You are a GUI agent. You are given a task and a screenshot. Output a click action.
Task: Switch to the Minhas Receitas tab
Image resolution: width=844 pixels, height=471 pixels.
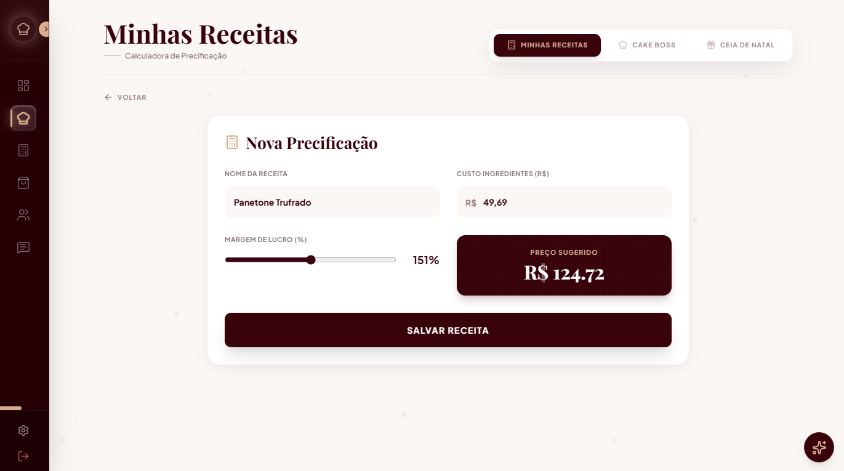[547, 45]
